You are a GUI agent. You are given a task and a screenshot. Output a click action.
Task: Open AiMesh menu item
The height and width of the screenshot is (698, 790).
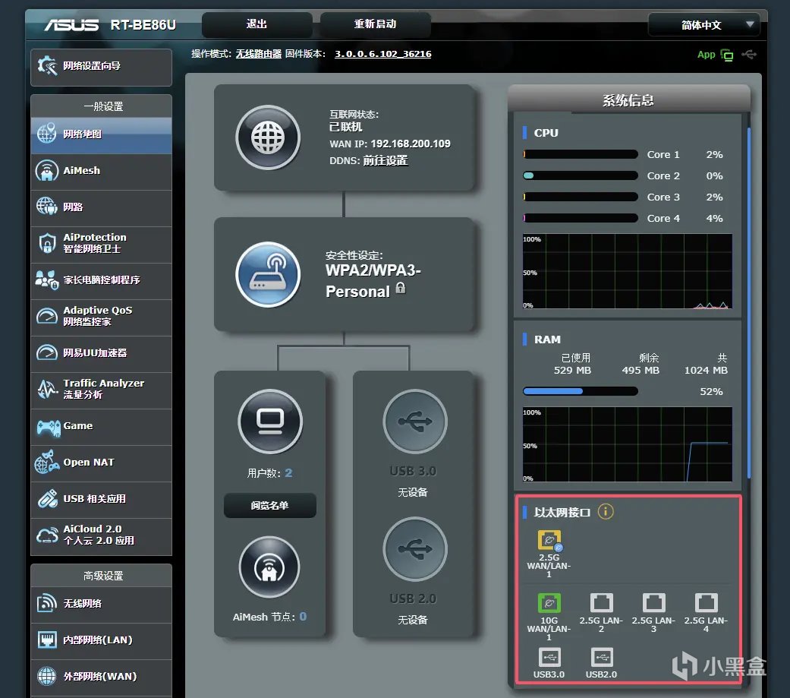101,171
